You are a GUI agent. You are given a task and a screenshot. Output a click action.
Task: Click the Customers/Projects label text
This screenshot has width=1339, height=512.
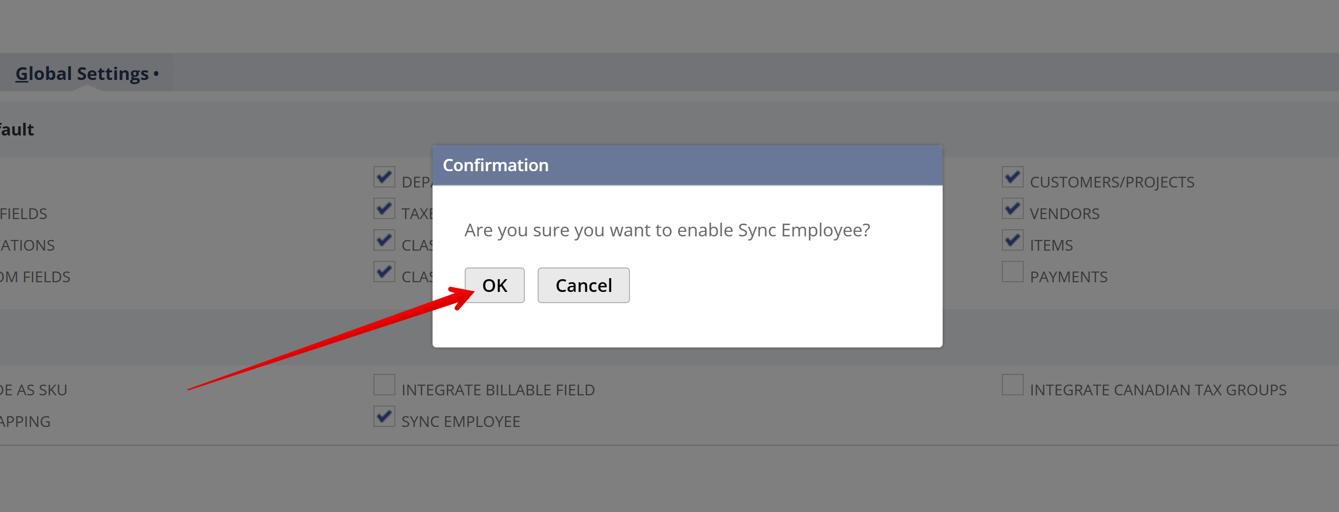1111,182
